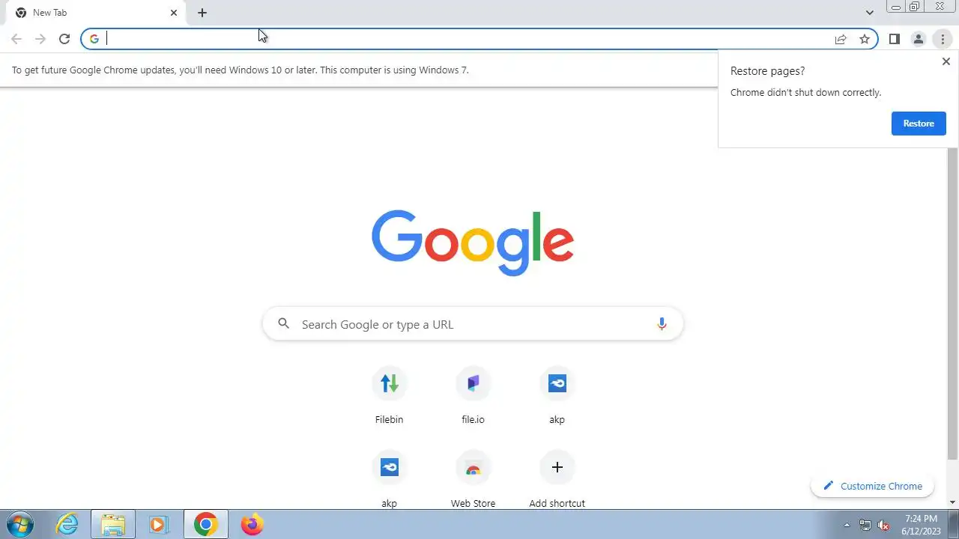
Task: Click the magnifier icon in search box
Action: point(283,324)
